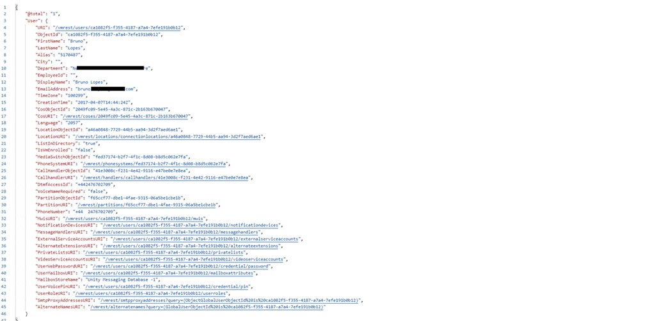Follow the CosURI coses link
The image size is (655, 321).
click(126, 116)
